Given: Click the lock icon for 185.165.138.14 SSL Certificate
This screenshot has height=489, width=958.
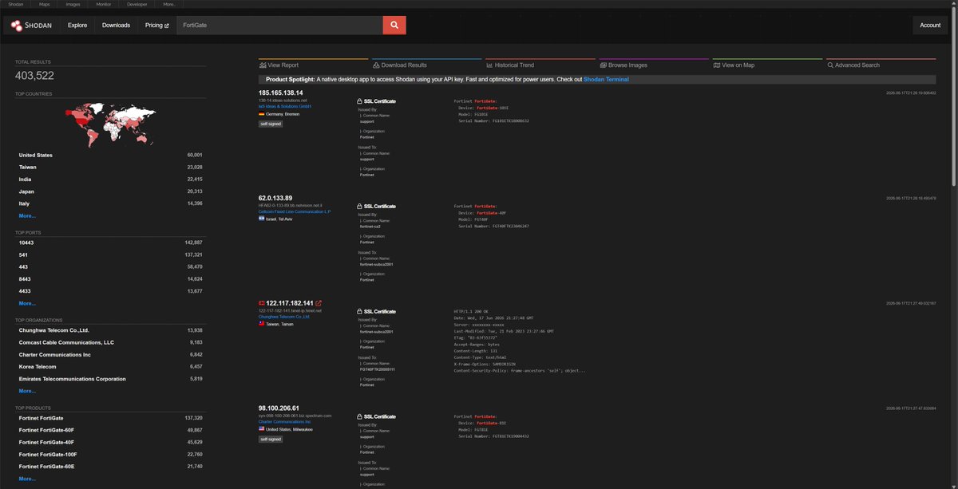Looking at the screenshot, I should [359, 101].
